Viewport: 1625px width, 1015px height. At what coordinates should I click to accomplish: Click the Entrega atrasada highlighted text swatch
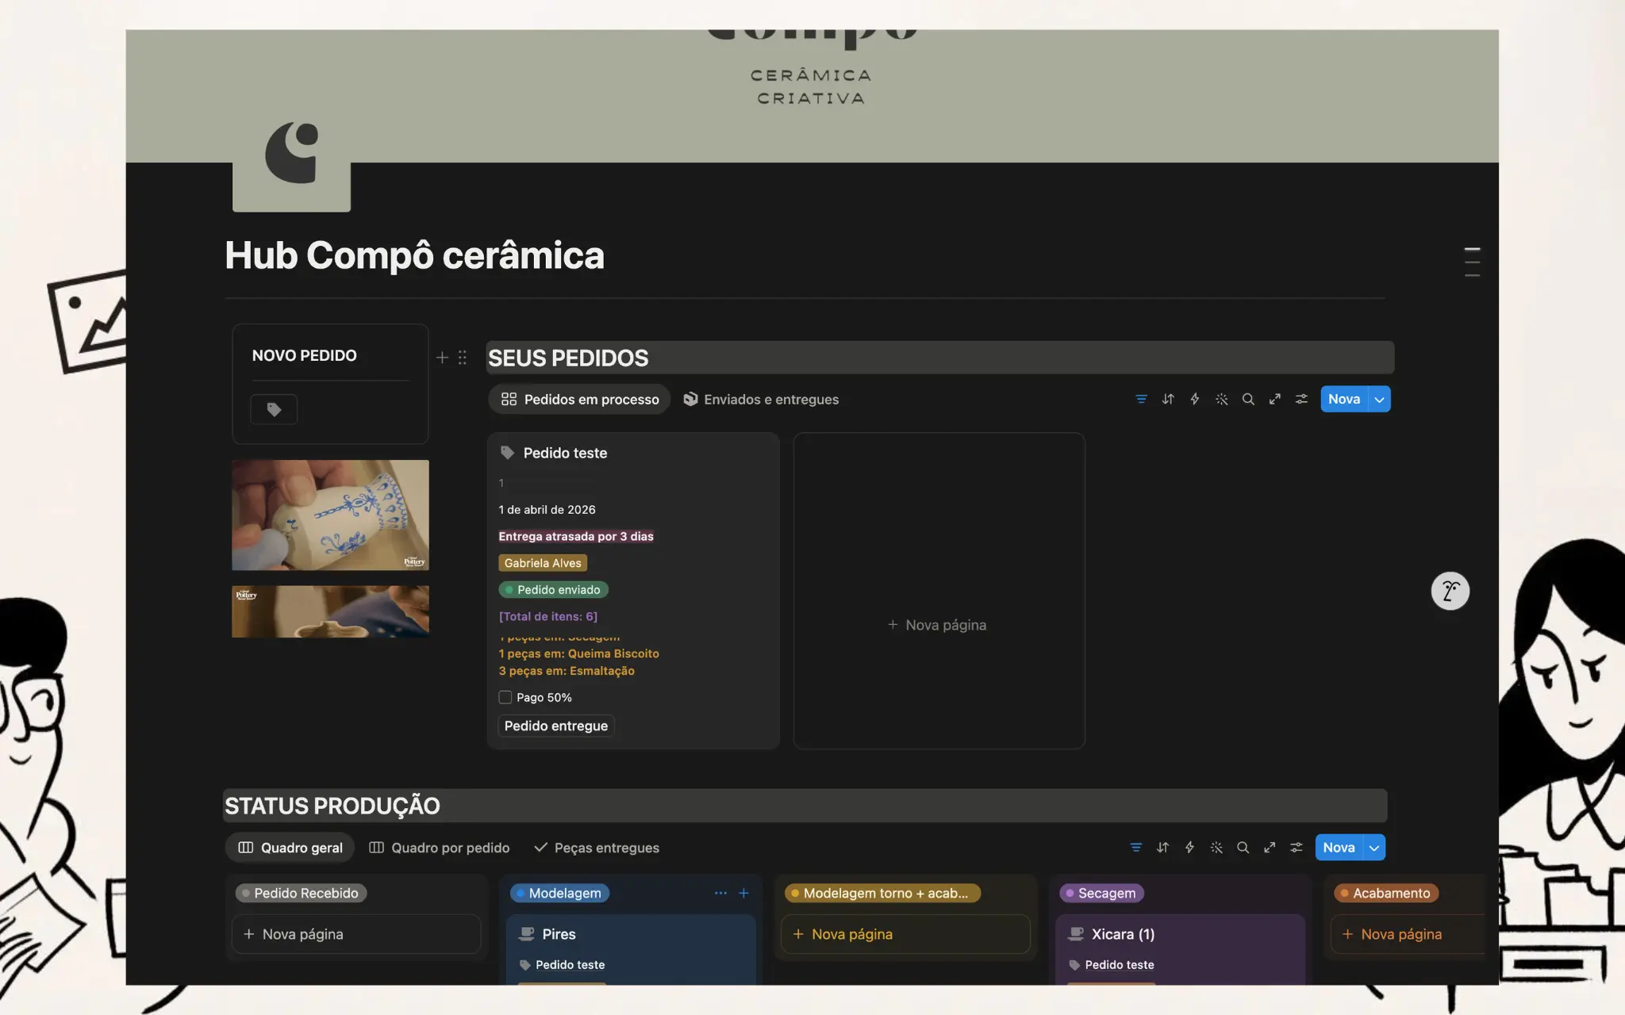[576, 536]
